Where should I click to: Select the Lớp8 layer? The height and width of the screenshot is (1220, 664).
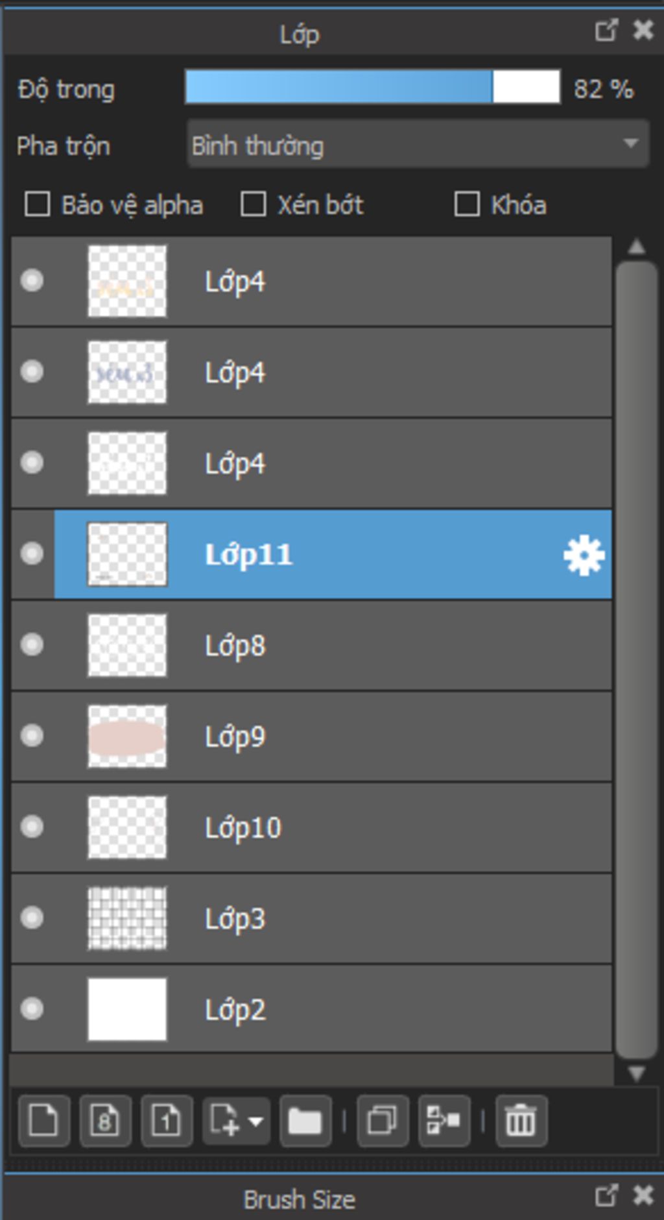[311, 646]
